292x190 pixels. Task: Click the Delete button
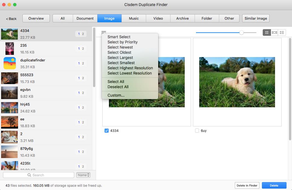pyautogui.click(x=274, y=185)
